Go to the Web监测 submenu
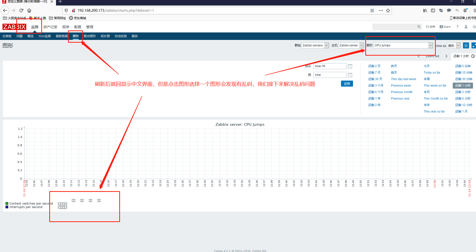Image resolution: width=476 pixels, height=252 pixels. coord(44,36)
